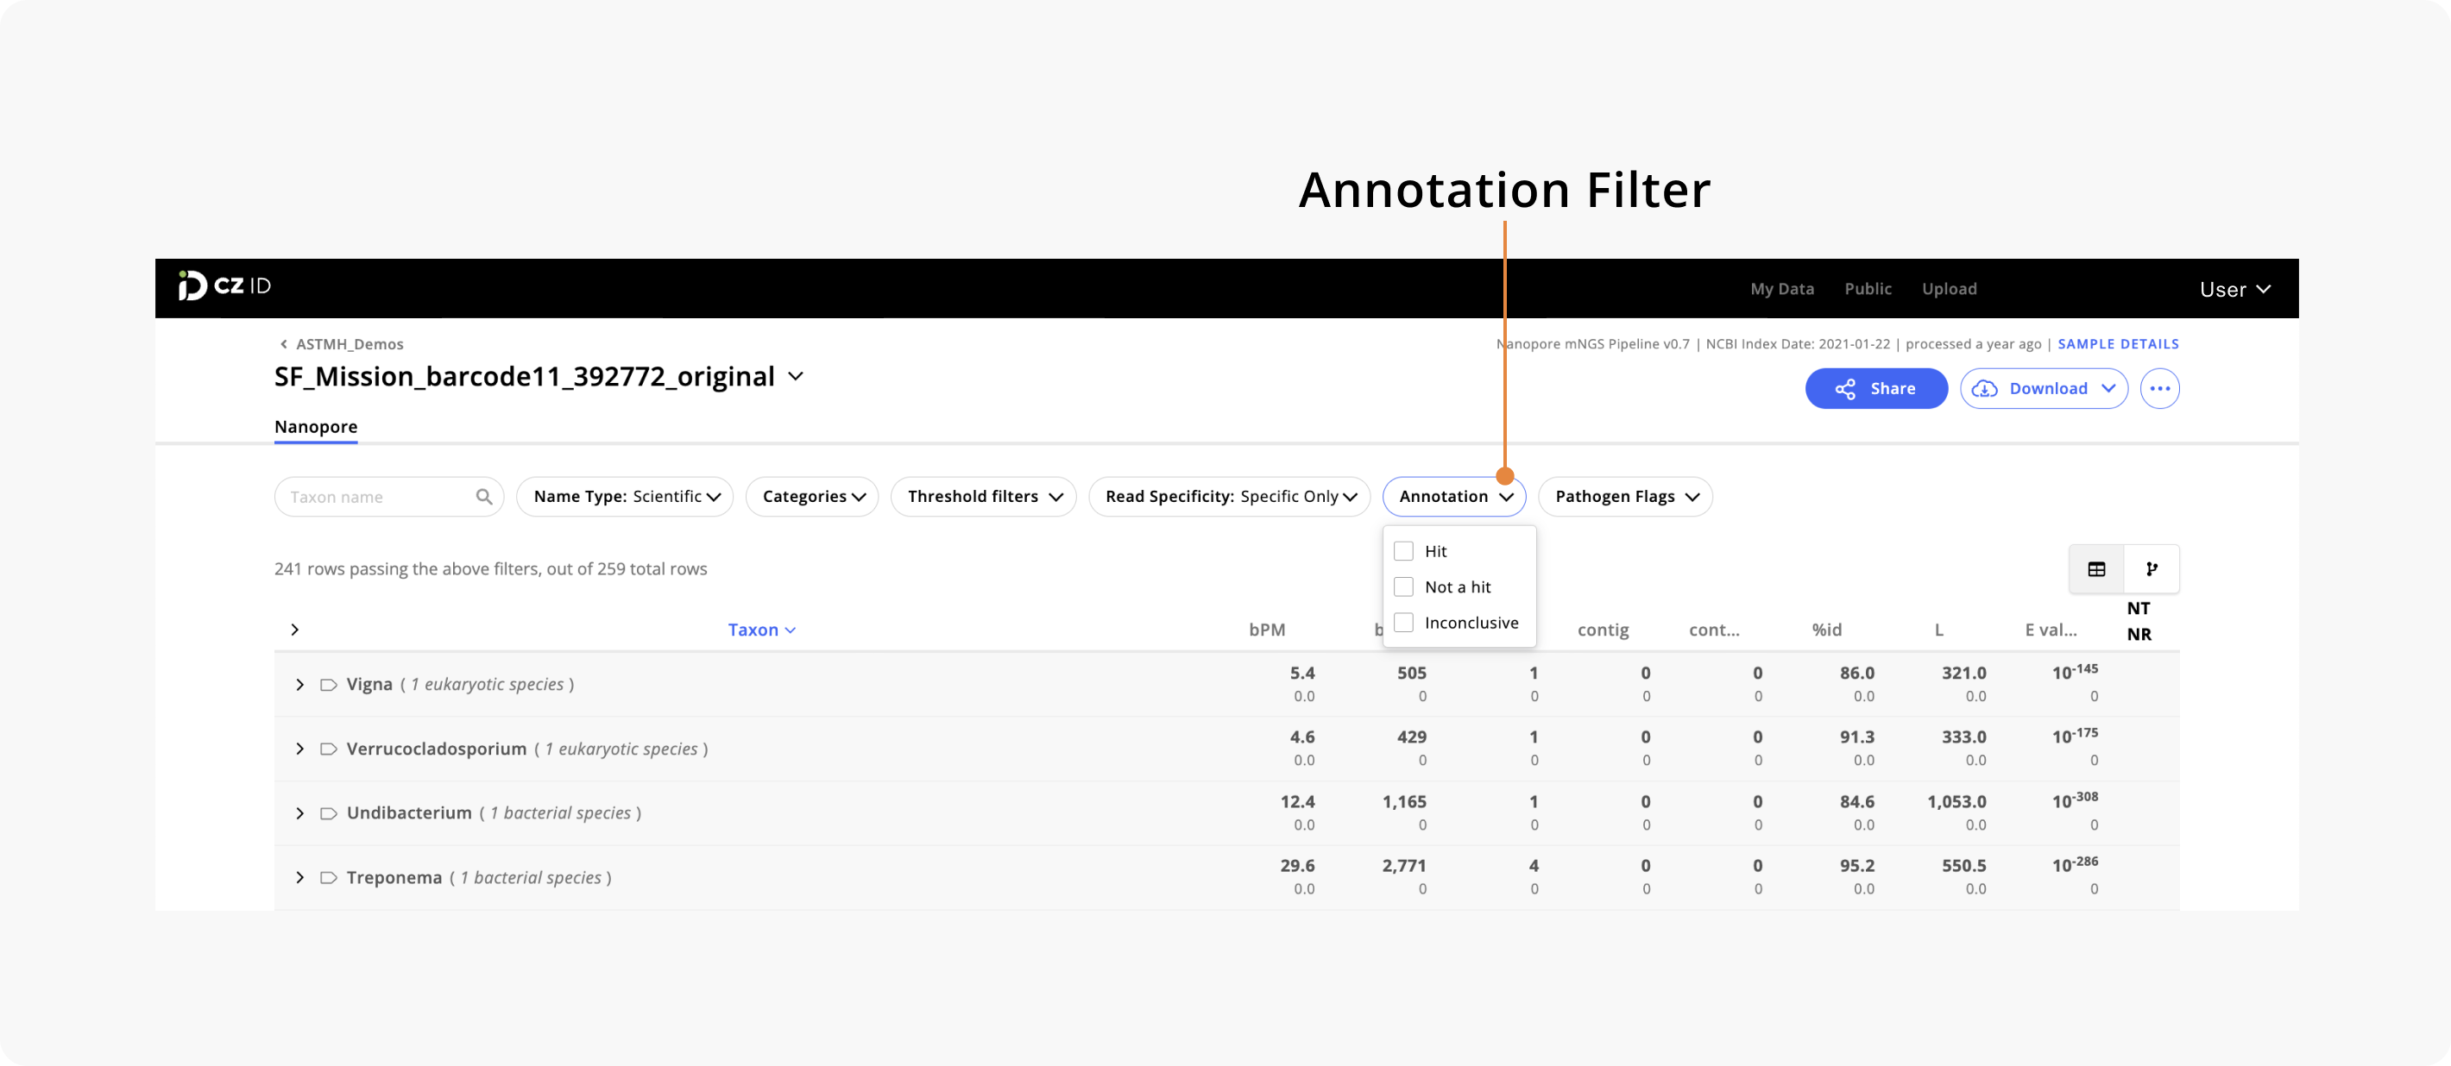Open SAMPLE DETAILS link
Viewport: 2451px width, 1066px height.
2117,344
